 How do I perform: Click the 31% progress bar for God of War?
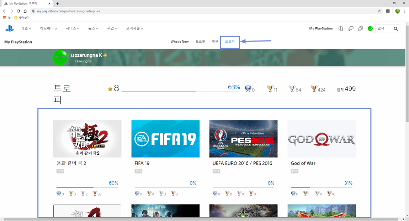[x=322, y=187]
